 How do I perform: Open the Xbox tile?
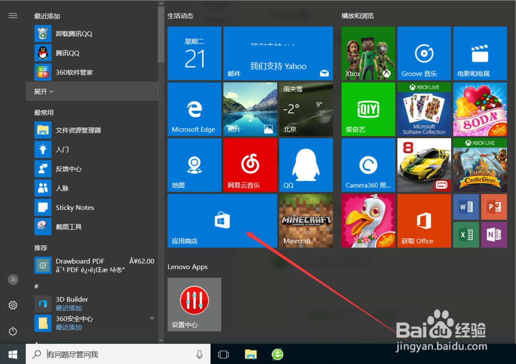tap(368, 53)
